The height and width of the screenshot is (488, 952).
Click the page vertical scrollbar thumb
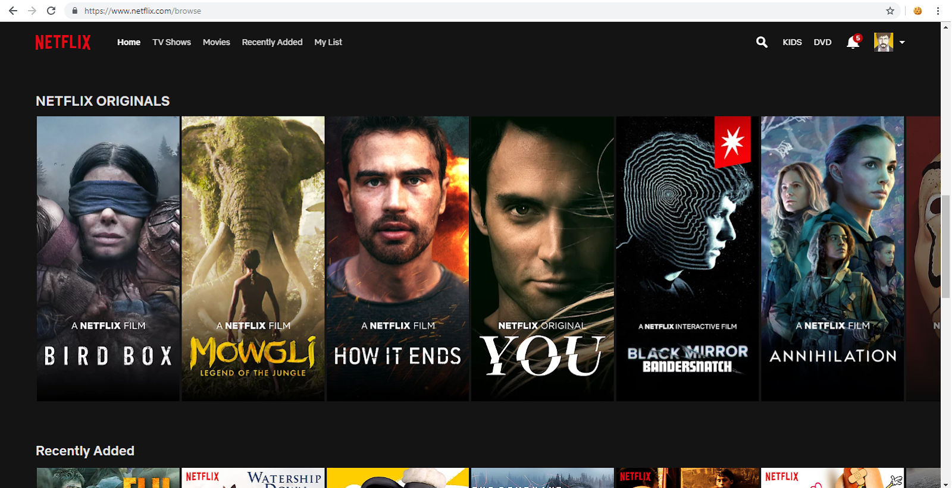click(x=945, y=246)
